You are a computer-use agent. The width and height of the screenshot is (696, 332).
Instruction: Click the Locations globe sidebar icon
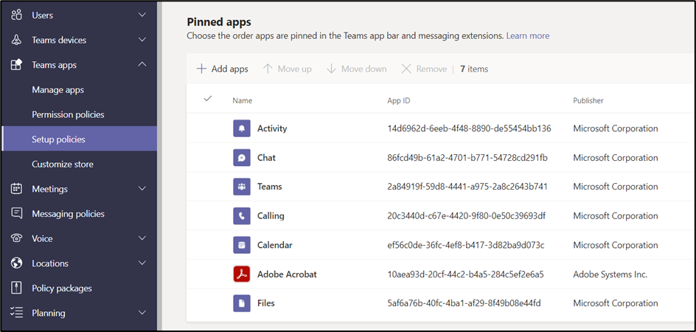click(16, 263)
